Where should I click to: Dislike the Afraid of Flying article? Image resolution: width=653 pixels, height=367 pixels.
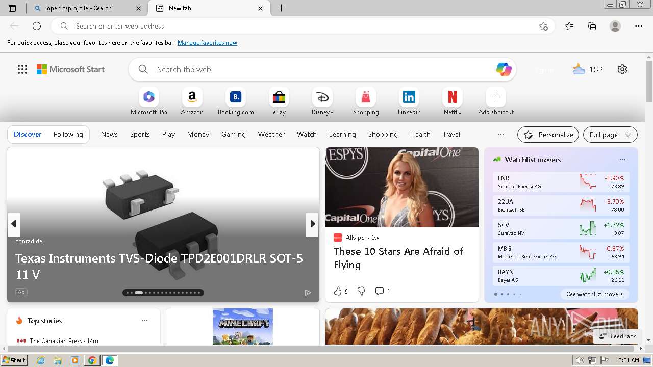click(361, 291)
